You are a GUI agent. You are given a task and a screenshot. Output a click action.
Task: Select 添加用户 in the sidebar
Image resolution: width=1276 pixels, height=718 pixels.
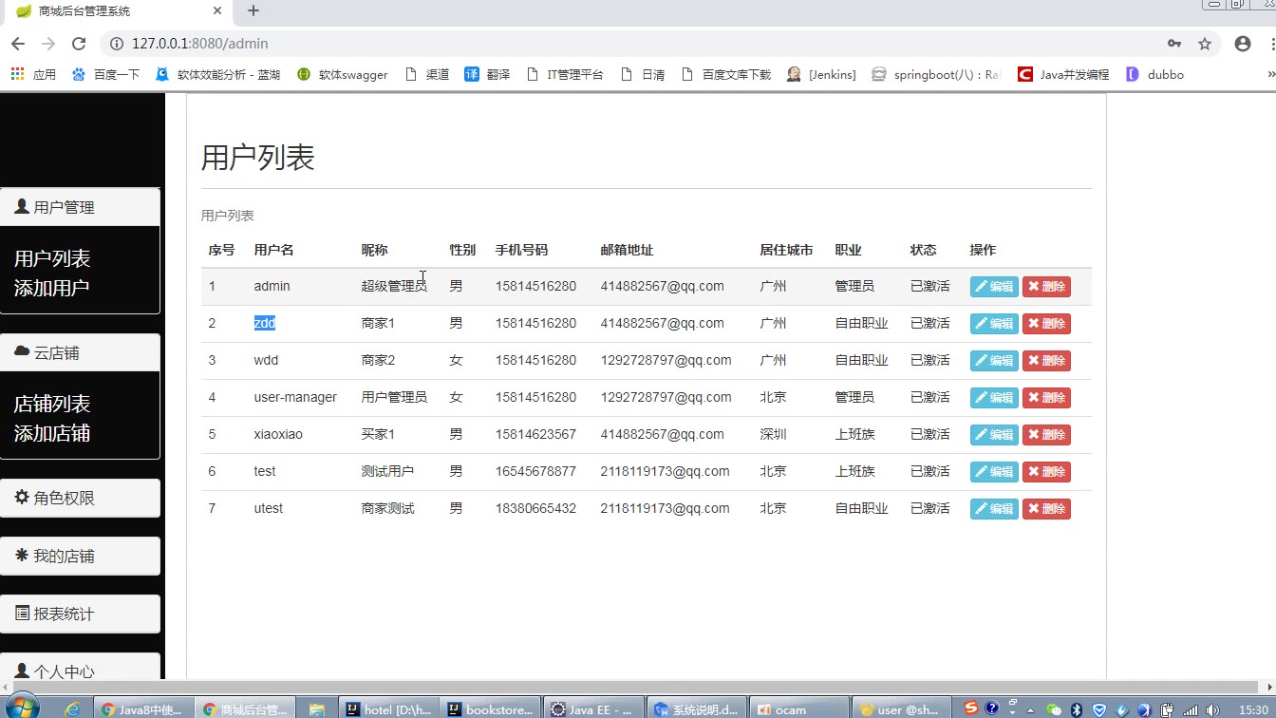[x=52, y=288]
